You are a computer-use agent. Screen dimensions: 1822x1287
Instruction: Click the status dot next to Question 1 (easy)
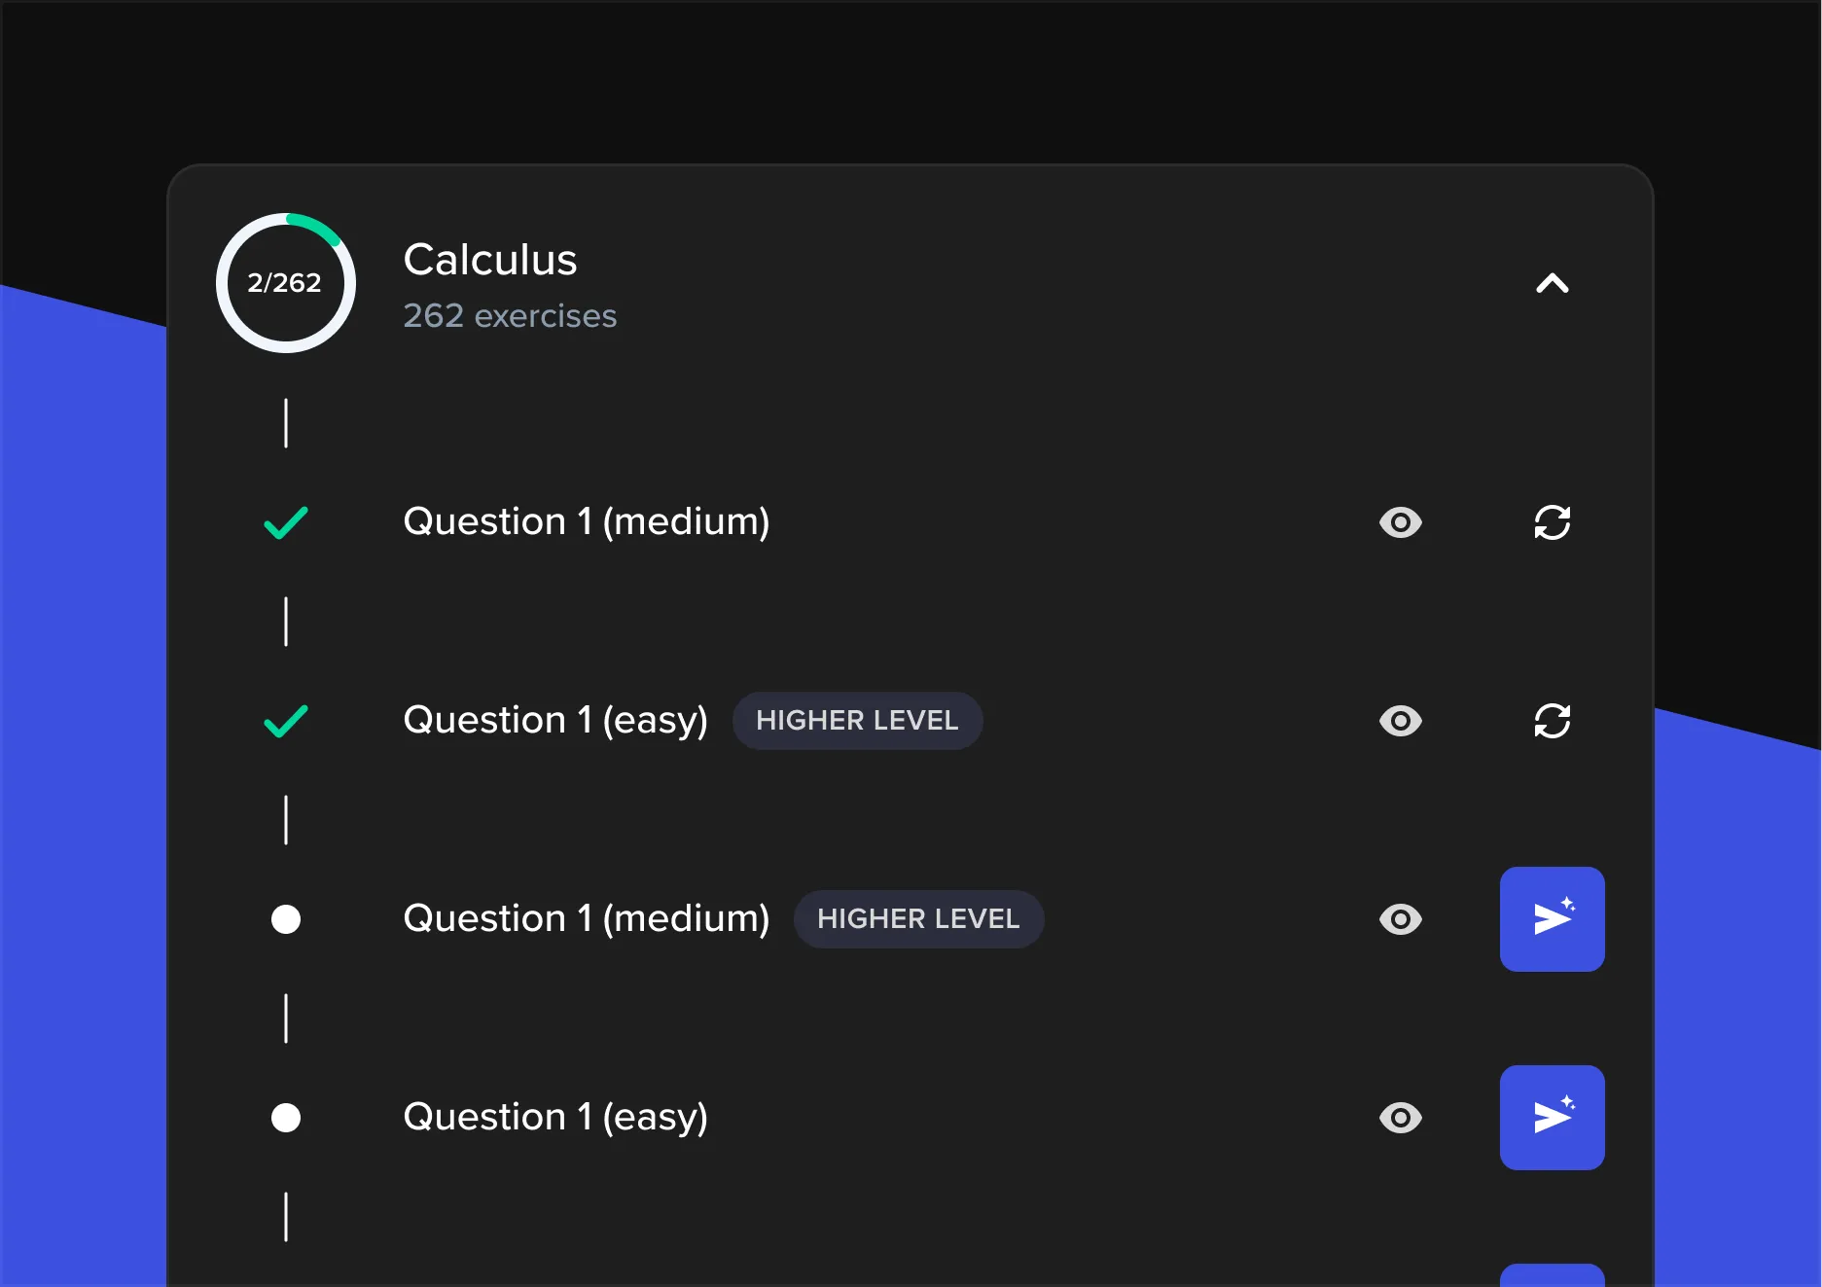click(285, 1117)
